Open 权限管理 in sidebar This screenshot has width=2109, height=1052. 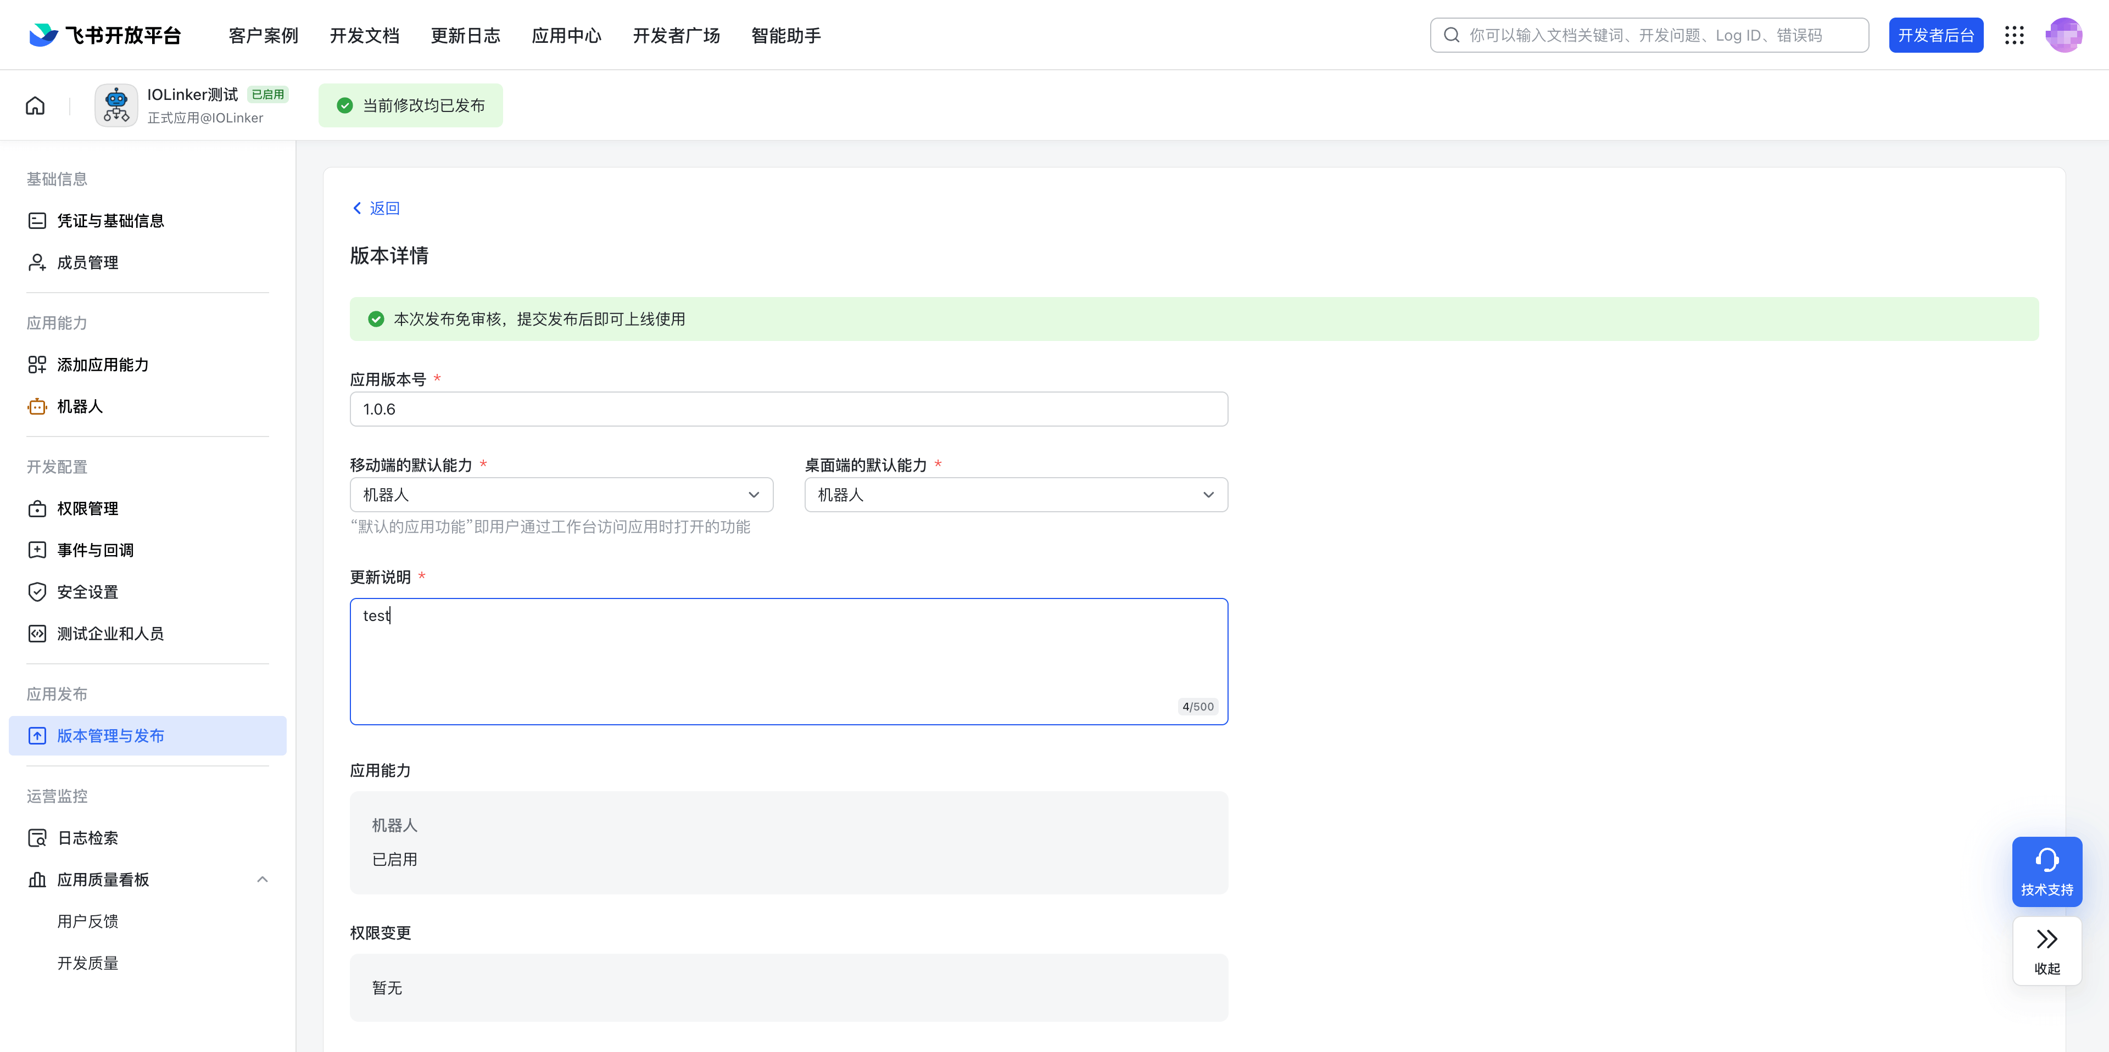[x=87, y=508]
